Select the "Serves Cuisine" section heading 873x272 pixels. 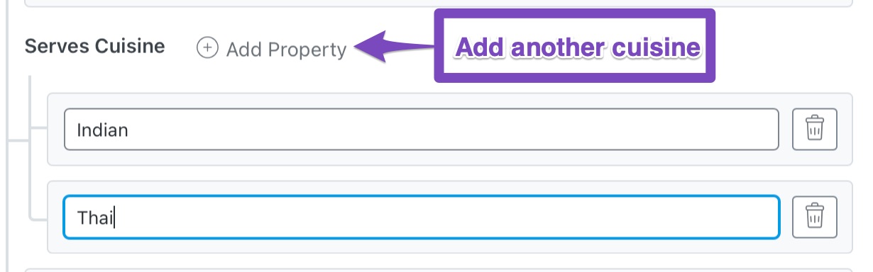pyautogui.click(x=94, y=47)
